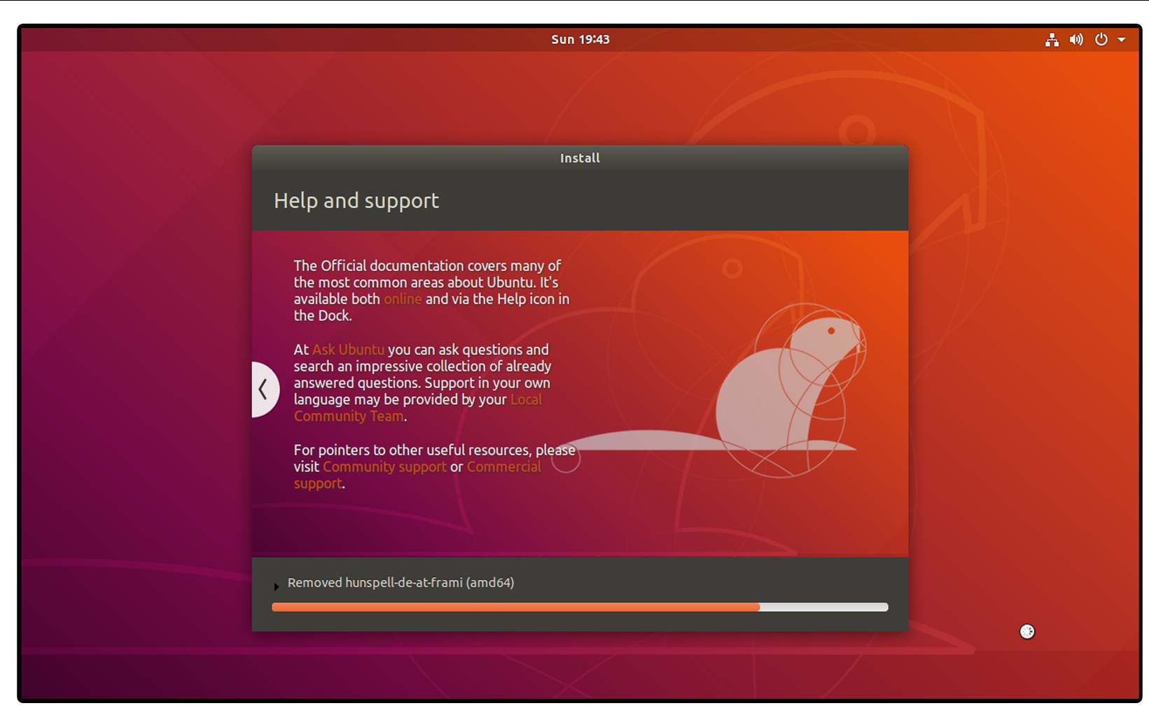The image size is (1149, 708).
Task: Click the beaver illustration in slideshow
Action: (x=791, y=391)
